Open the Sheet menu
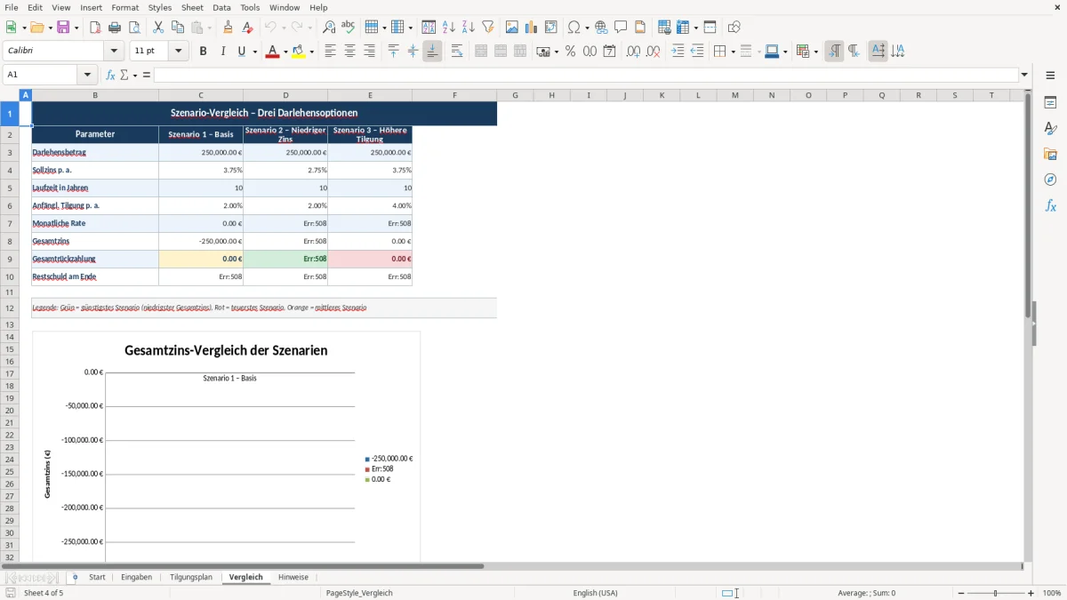This screenshot has width=1067, height=600. (x=192, y=7)
